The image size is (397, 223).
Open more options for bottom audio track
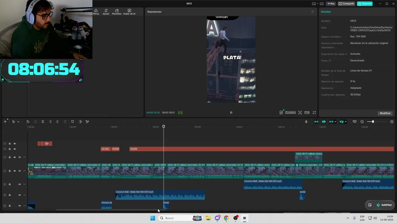point(25,206)
